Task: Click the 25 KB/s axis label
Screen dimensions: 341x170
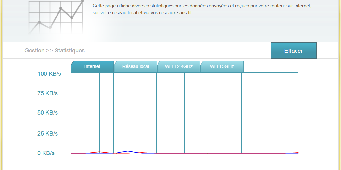Action: point(47,133)
